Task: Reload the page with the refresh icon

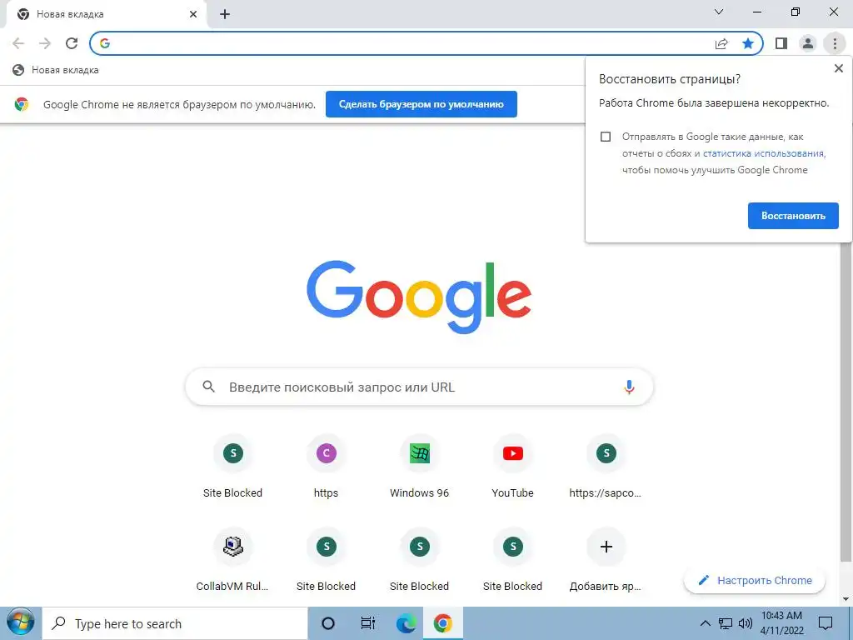Action: [72, 43]
